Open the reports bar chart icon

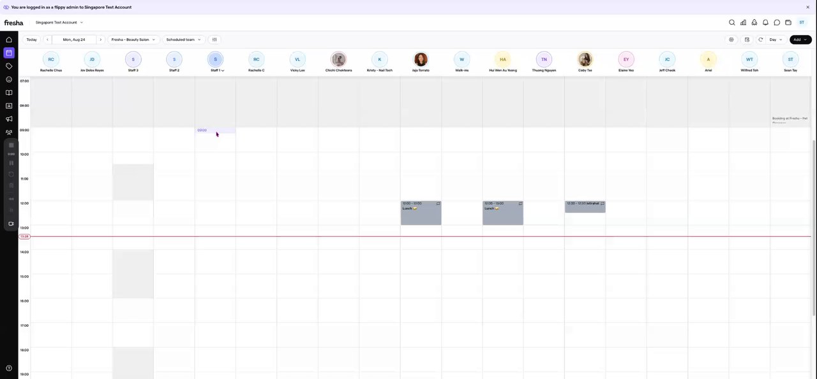tap(743, 22)
